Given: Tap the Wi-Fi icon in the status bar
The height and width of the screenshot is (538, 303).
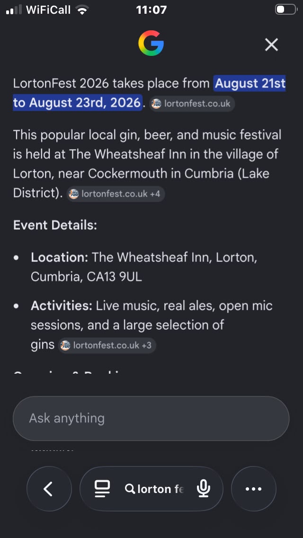Looking at the screenshot, I should tap(82, 9).
